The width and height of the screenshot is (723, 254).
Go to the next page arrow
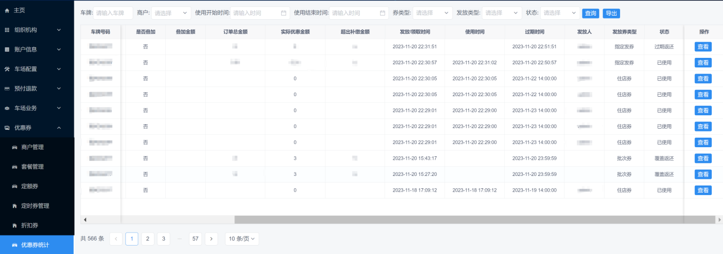coord(211,239)
